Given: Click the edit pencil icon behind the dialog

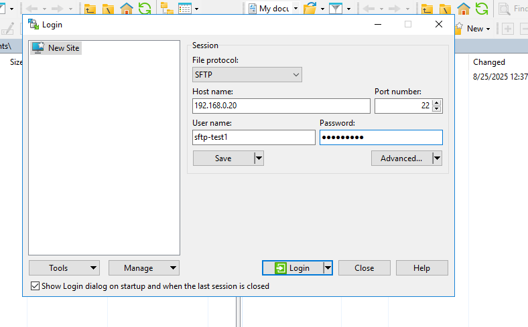Looking at the screenshot, I should pyautogui.click(x=7, y=29).
